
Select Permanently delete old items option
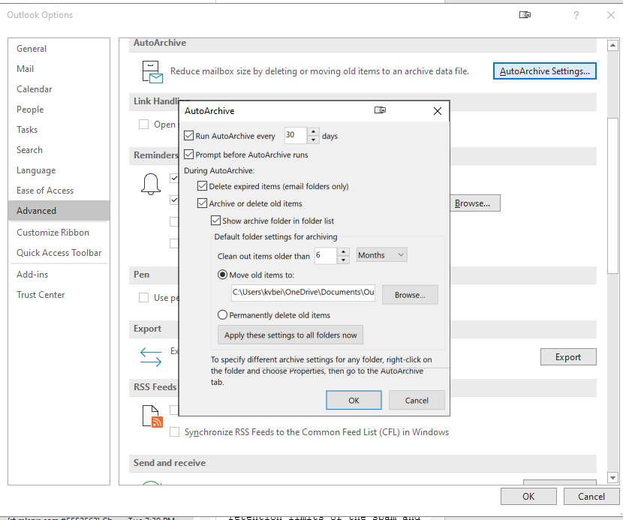pos(222,315)
